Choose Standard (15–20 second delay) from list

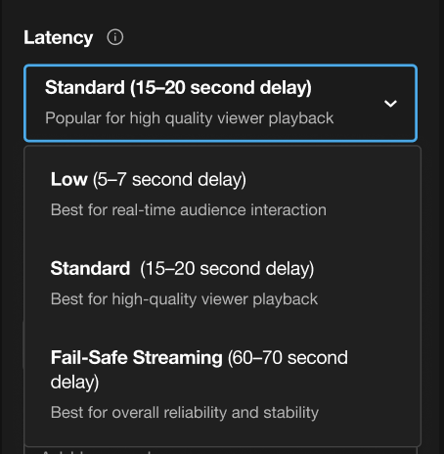point(222,283)
